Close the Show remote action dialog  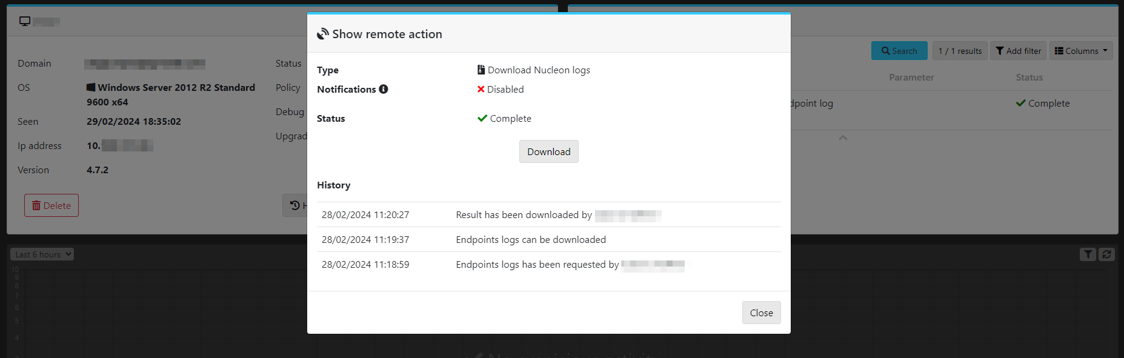[761, 313]
